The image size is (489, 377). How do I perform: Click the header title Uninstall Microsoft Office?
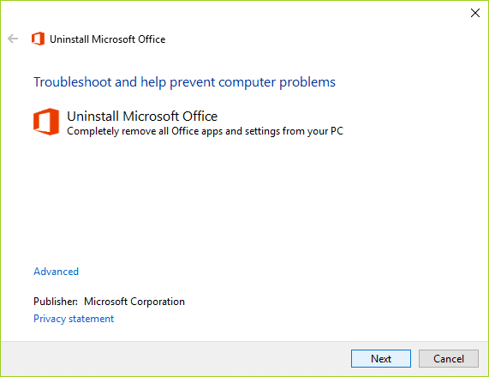click(x=108, y=39)
